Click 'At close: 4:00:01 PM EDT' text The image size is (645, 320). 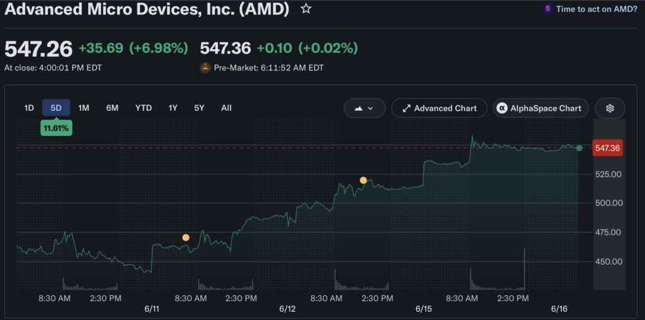(53, 68)
